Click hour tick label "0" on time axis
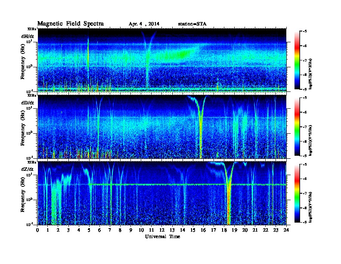Image resolution: width=341 pixels, height=264 pixels. click(x=37, y=230)
